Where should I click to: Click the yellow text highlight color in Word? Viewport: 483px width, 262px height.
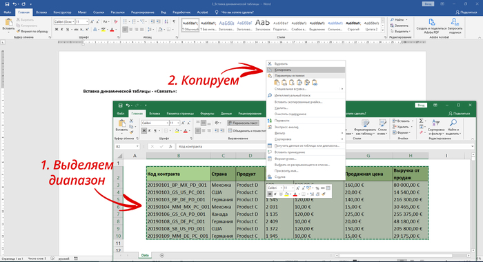pos(103,30)
